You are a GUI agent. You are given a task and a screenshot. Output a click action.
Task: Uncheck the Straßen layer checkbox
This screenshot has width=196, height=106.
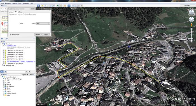[x=4, y=84]
